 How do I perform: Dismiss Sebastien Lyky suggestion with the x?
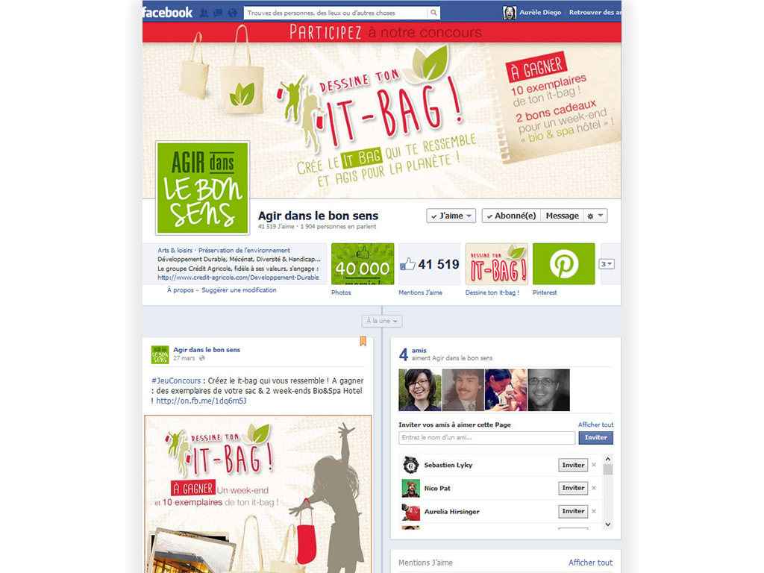click(594, 465)
